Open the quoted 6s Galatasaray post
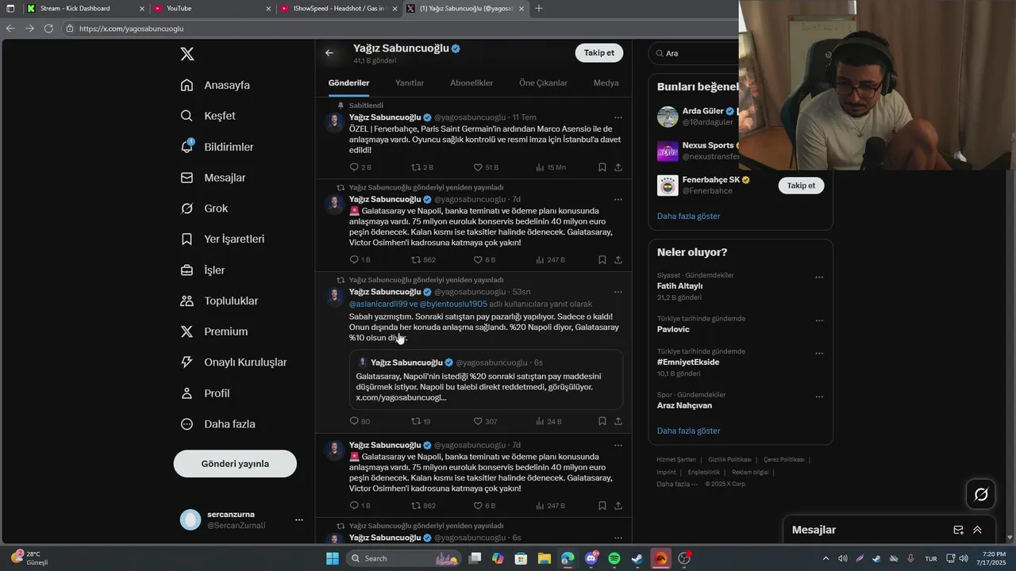This screenshot has height=571, width=1016. [486, 380]
